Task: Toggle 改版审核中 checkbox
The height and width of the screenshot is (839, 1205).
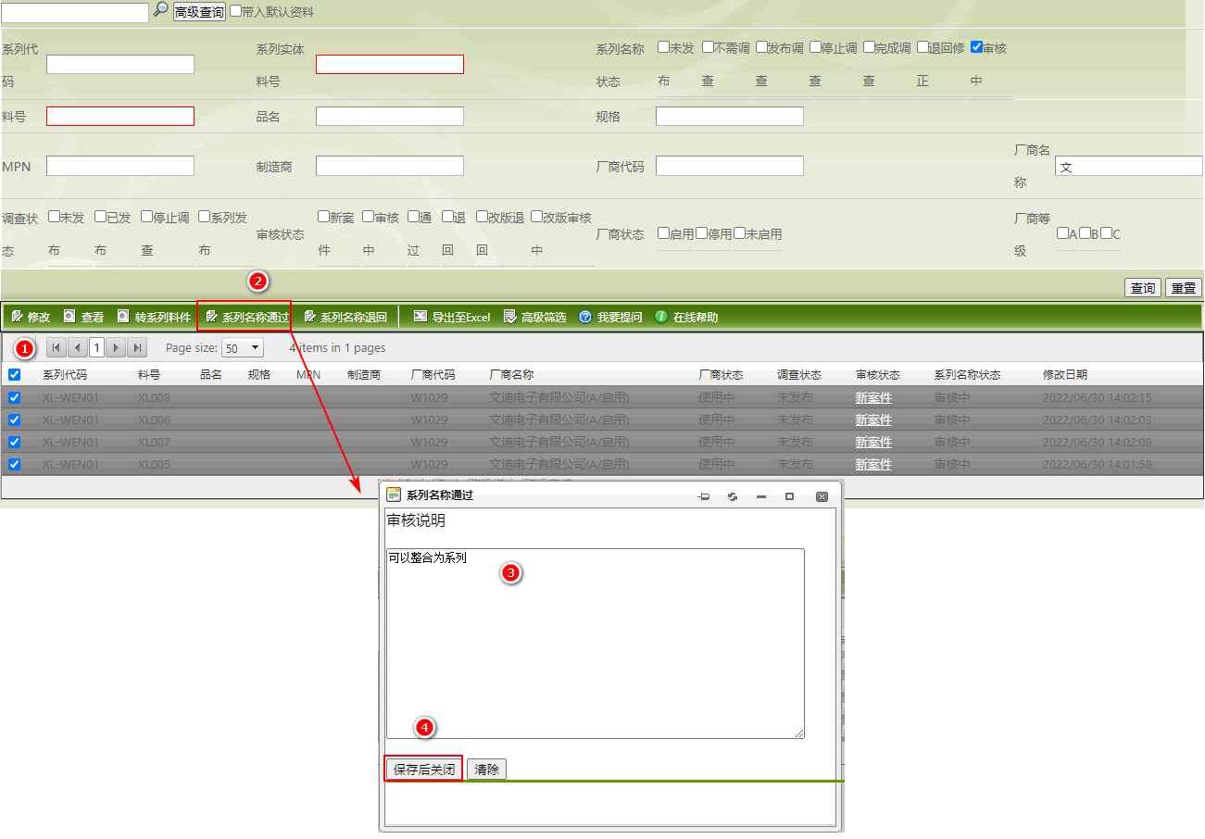Action: point(536,216)
